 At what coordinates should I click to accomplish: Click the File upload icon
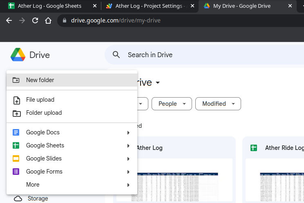(17, 100)
